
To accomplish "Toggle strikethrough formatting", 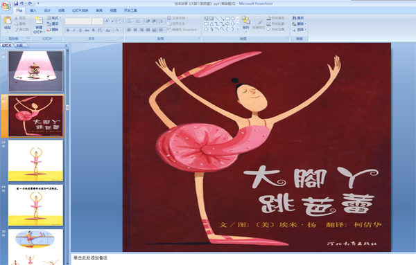I will (x=87, y=30).
